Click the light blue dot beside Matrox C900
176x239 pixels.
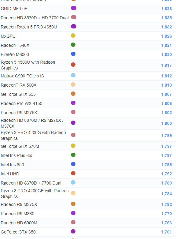[x=73, y=75]
